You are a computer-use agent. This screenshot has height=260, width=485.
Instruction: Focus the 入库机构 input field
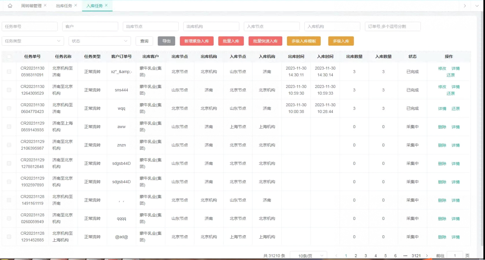coord(332,26)
